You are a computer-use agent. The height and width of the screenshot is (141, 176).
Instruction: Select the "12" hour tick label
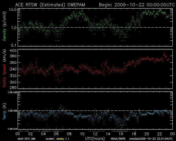click(95, 134)
